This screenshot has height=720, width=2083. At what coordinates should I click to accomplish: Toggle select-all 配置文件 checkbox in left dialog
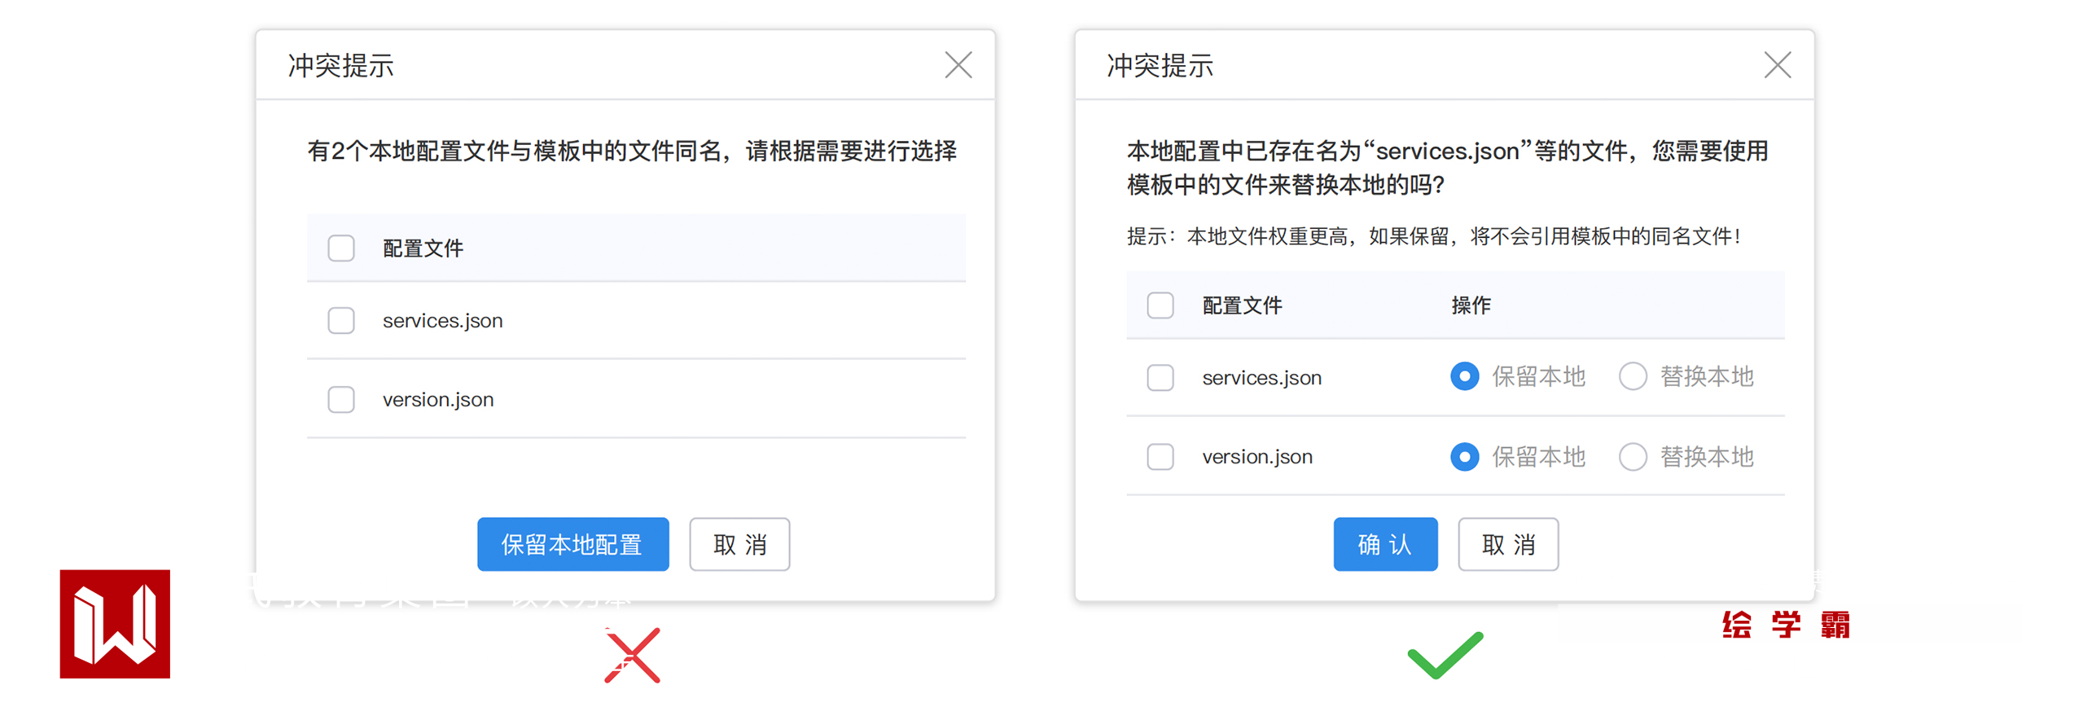click(341, 248)
